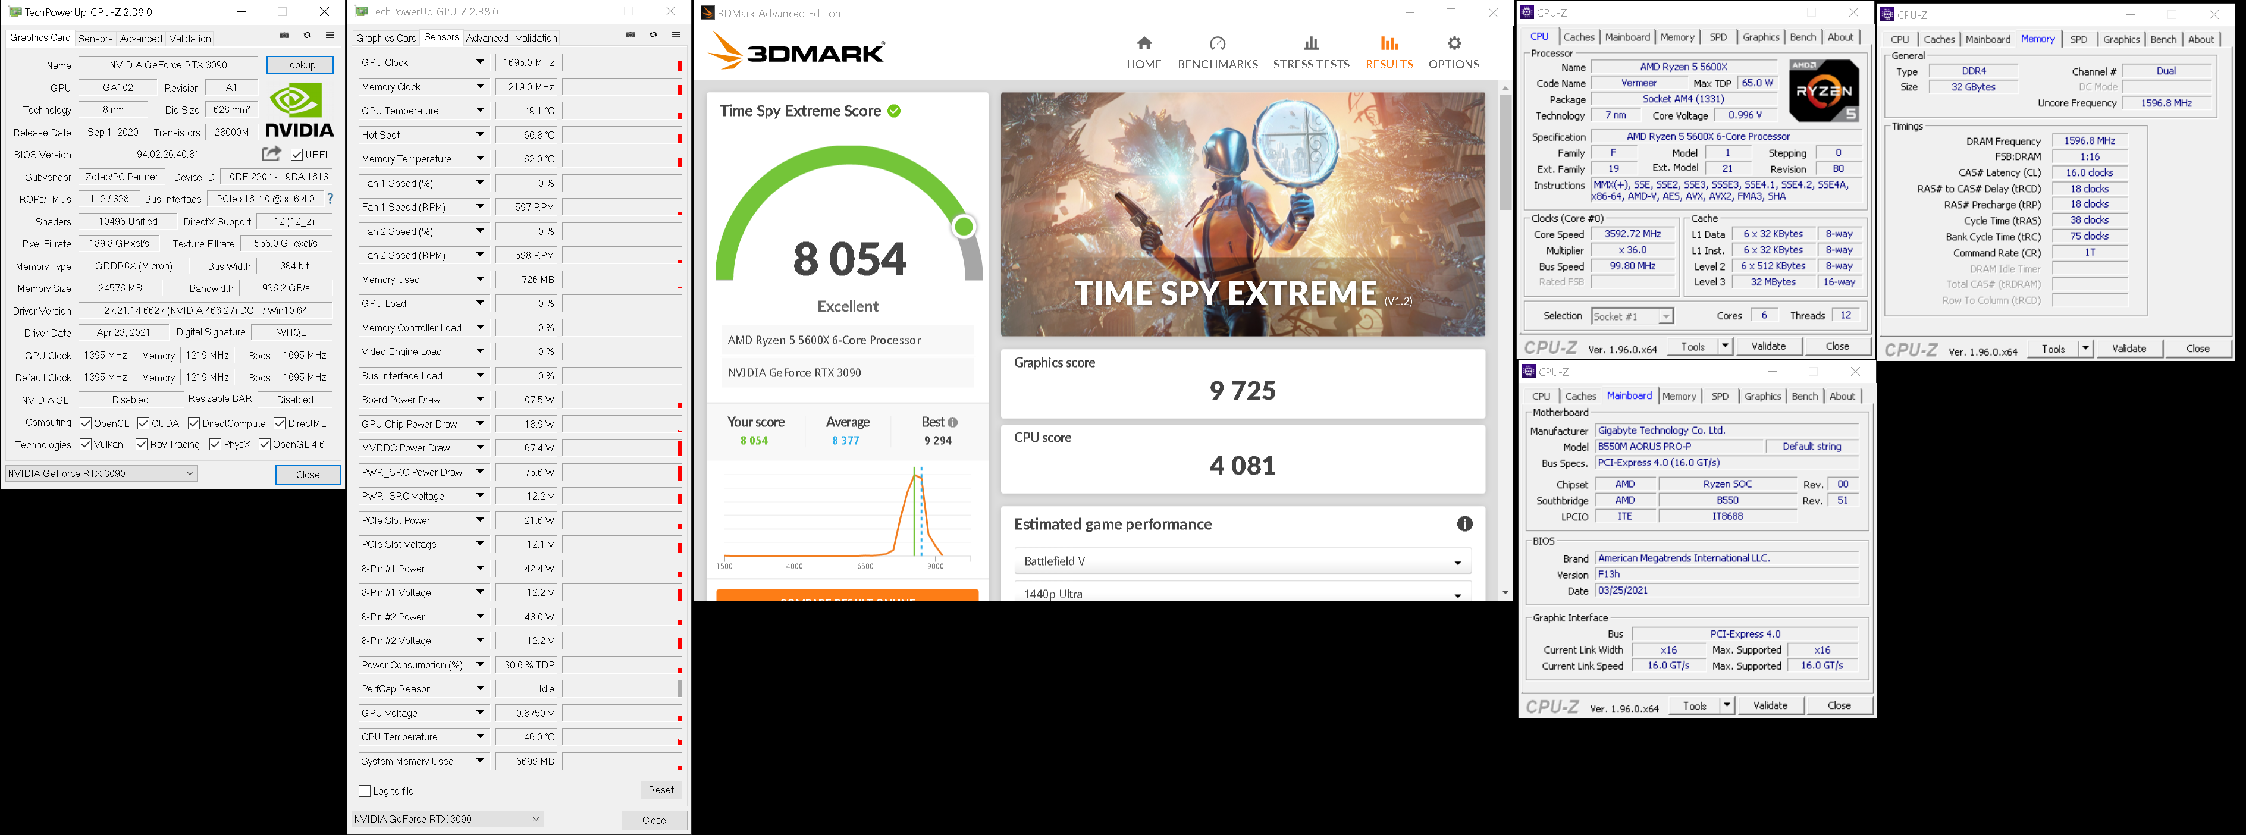Click the info icon next to Best score
The height and width of the screenshot is (835, 2246).
(953, 422)
